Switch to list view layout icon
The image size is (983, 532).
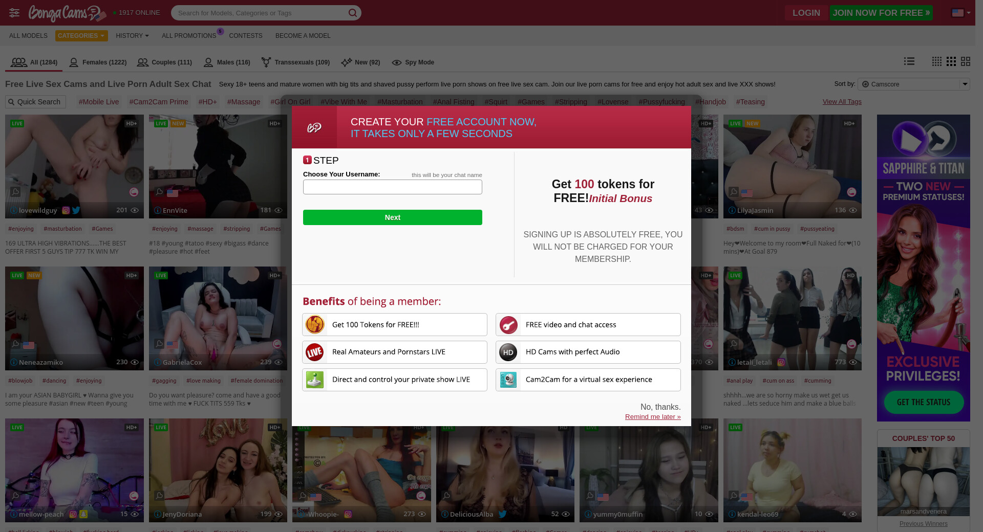point(909,61)
